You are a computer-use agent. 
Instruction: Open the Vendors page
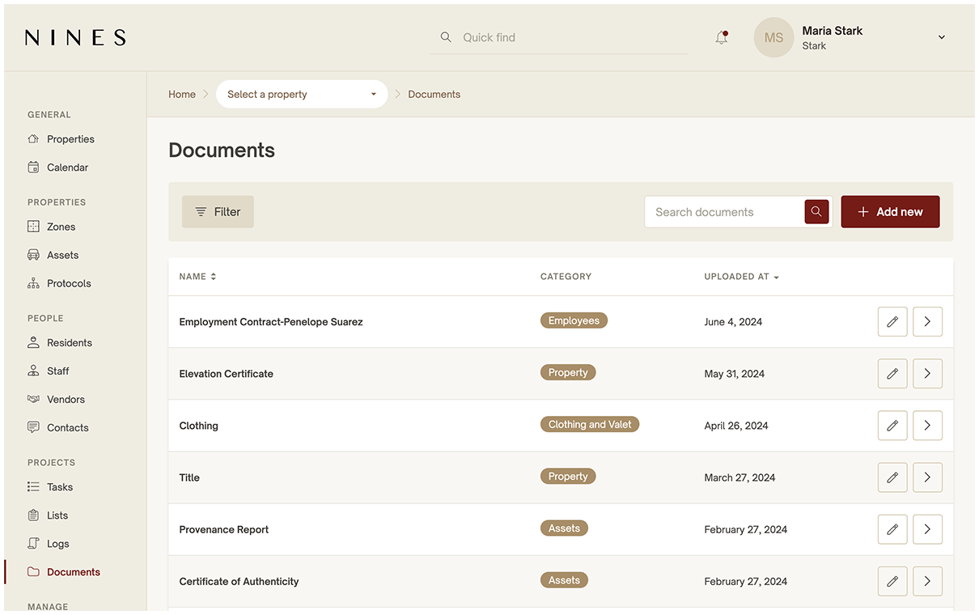[x=64, y=399]
